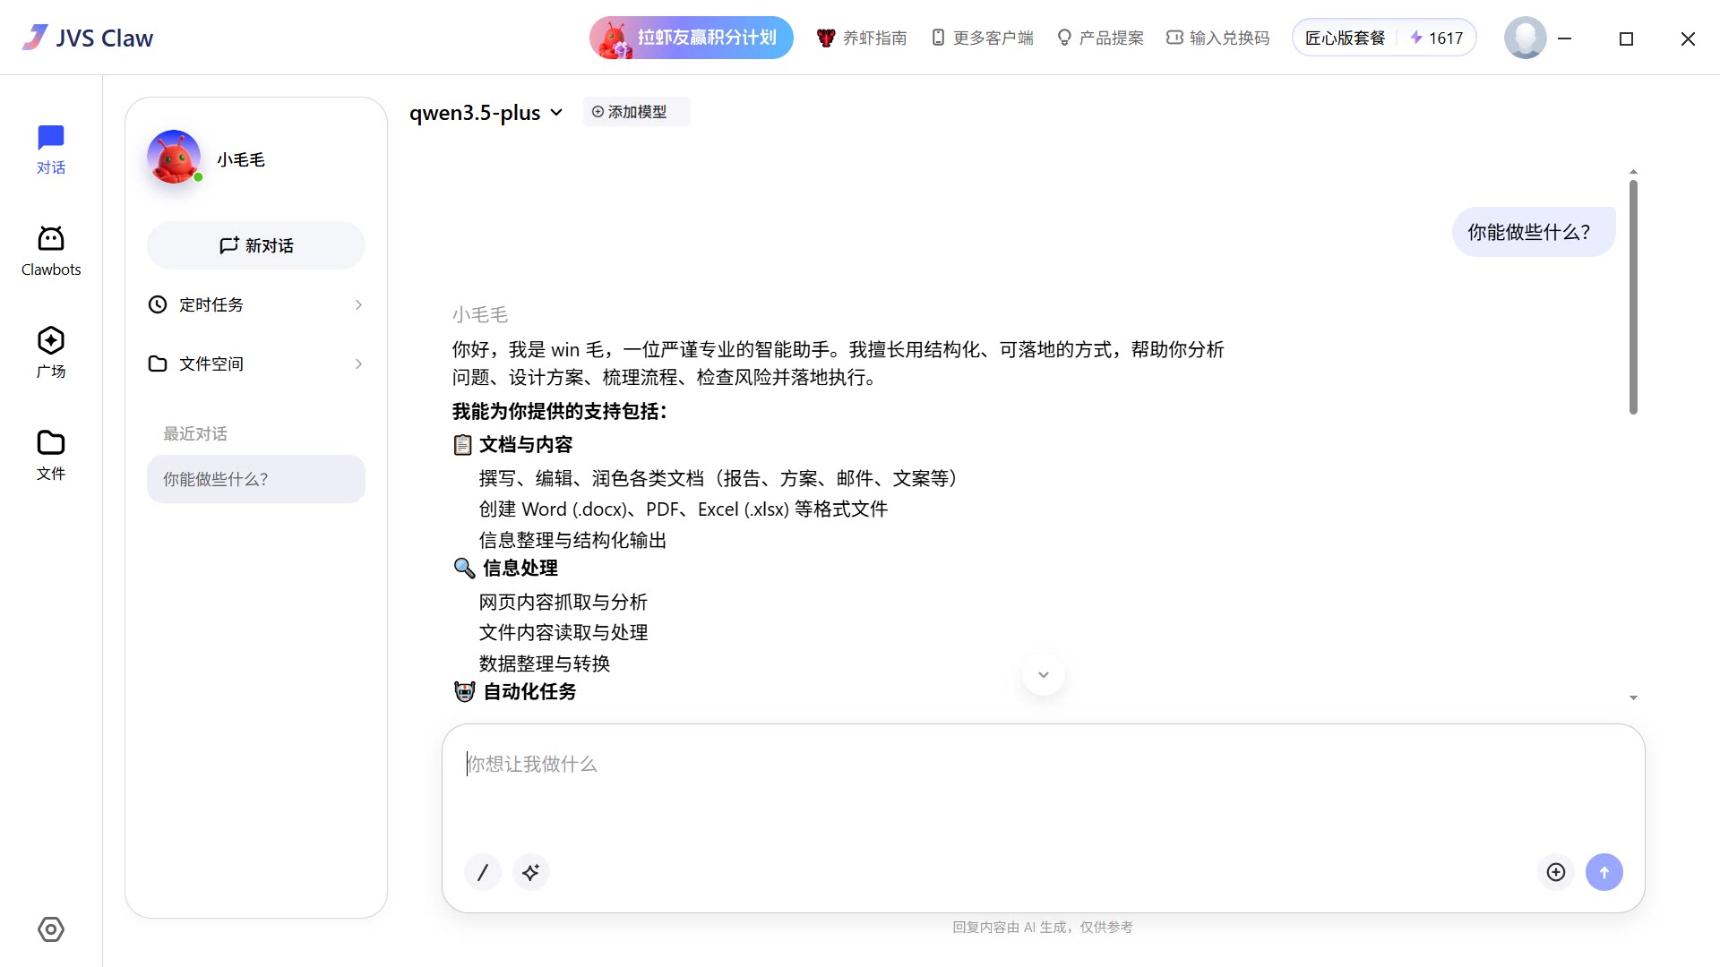Open the 广场 plaza section
The height and width of the screenshot is (967, 1720).
(51, 353)
